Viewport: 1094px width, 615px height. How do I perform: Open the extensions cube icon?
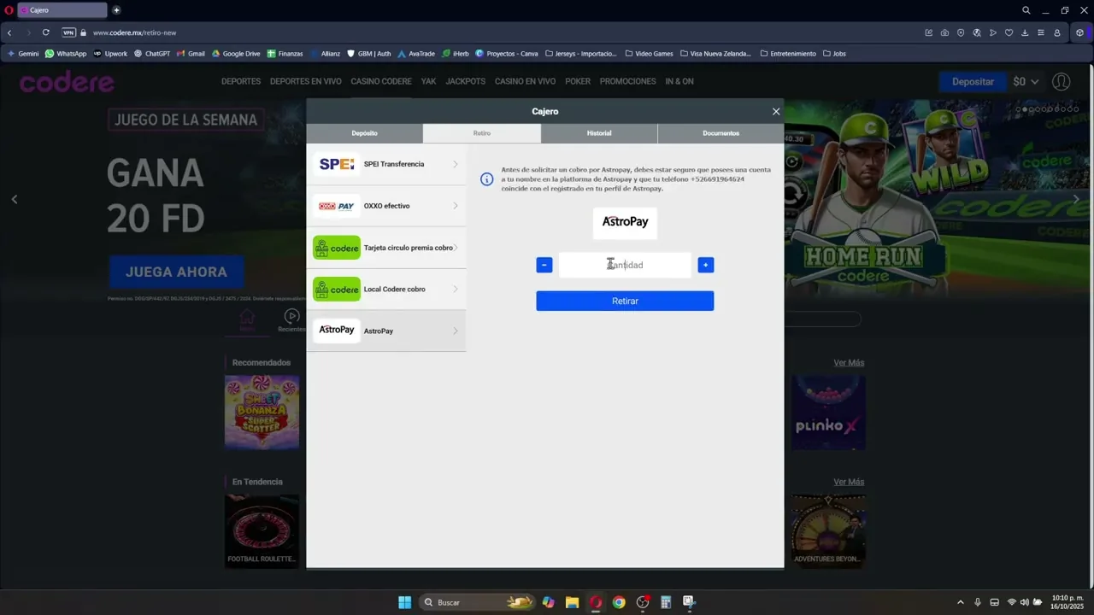[1079, 32]
